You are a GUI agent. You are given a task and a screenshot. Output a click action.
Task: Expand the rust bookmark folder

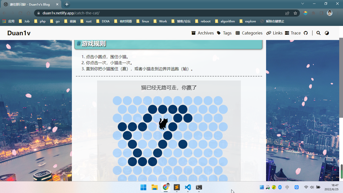[x=86, y=21]
